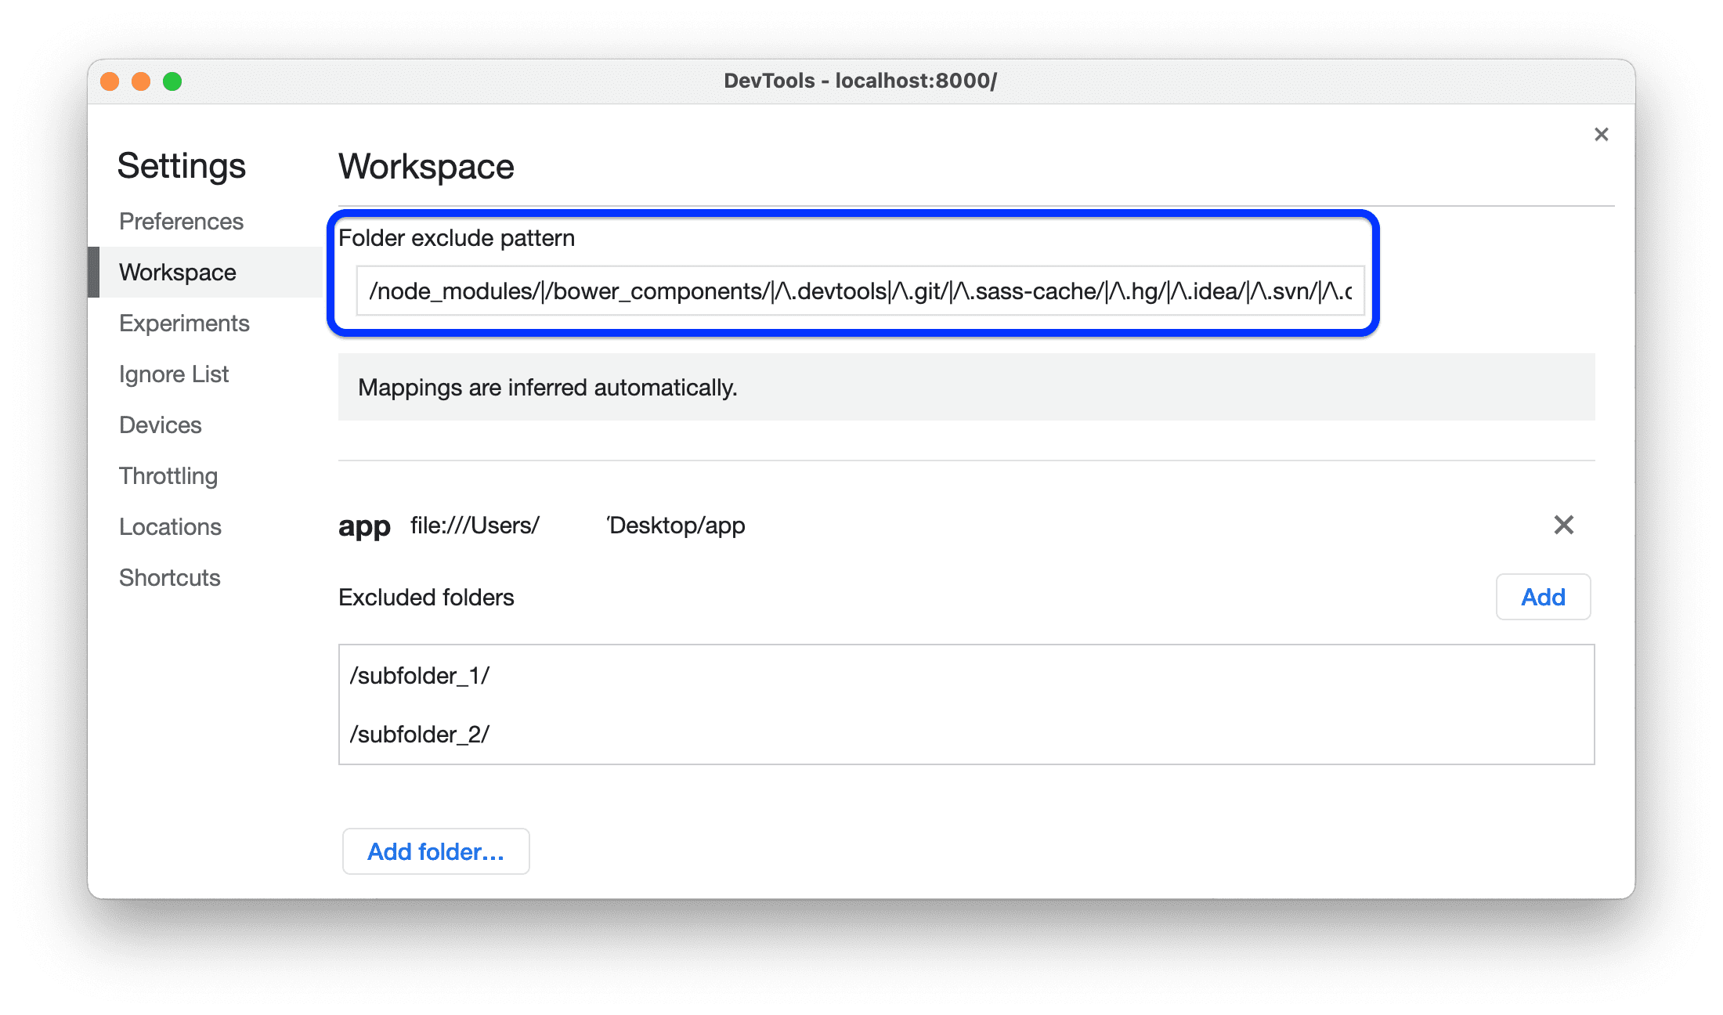This screenshot has height=1015, width=1723.
Task: Click Add button for excluded folders
Action: tap(1544, 596)
